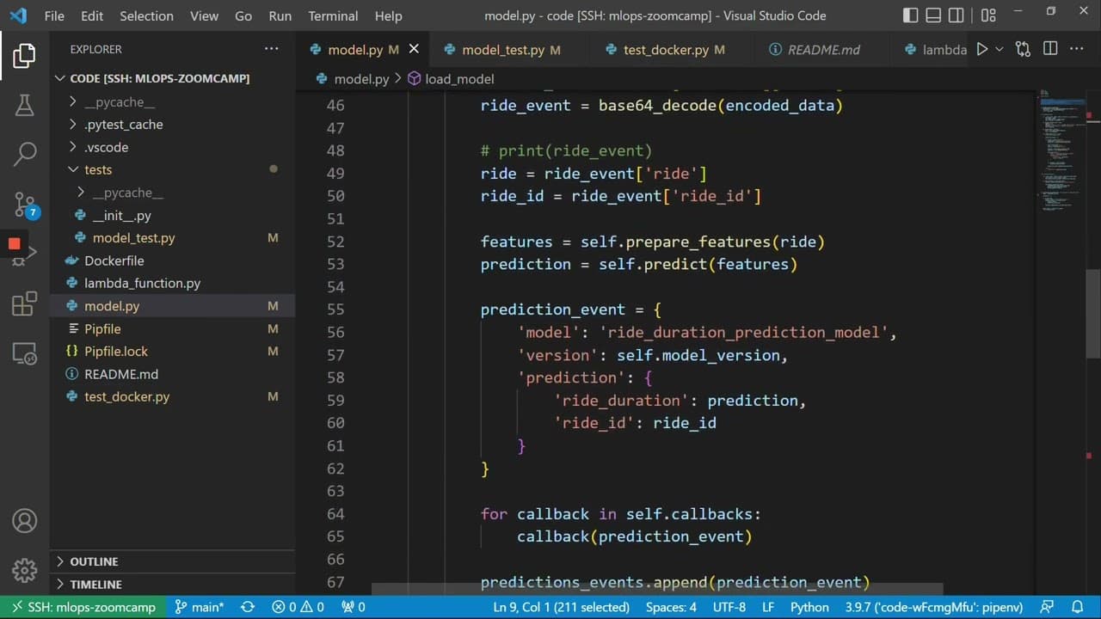Viewport: 1101px width, 619px height.
Task: Open the Explorer view in activity bar
Action: click(x=24, y=56)
